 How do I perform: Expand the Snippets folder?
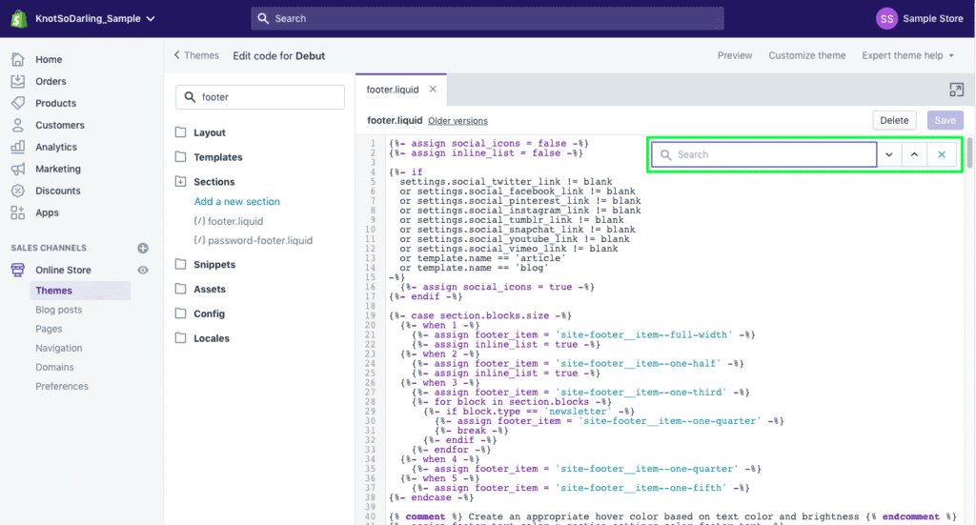tap(214, 264)
